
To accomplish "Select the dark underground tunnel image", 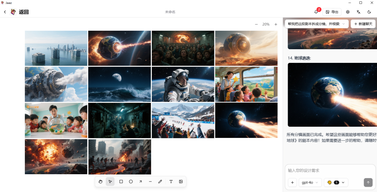I will [x=119, y=120].
